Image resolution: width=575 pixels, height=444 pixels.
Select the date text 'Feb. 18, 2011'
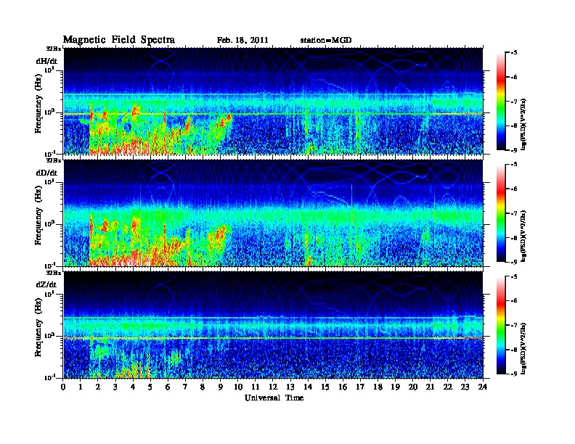(x=242, y=40)
